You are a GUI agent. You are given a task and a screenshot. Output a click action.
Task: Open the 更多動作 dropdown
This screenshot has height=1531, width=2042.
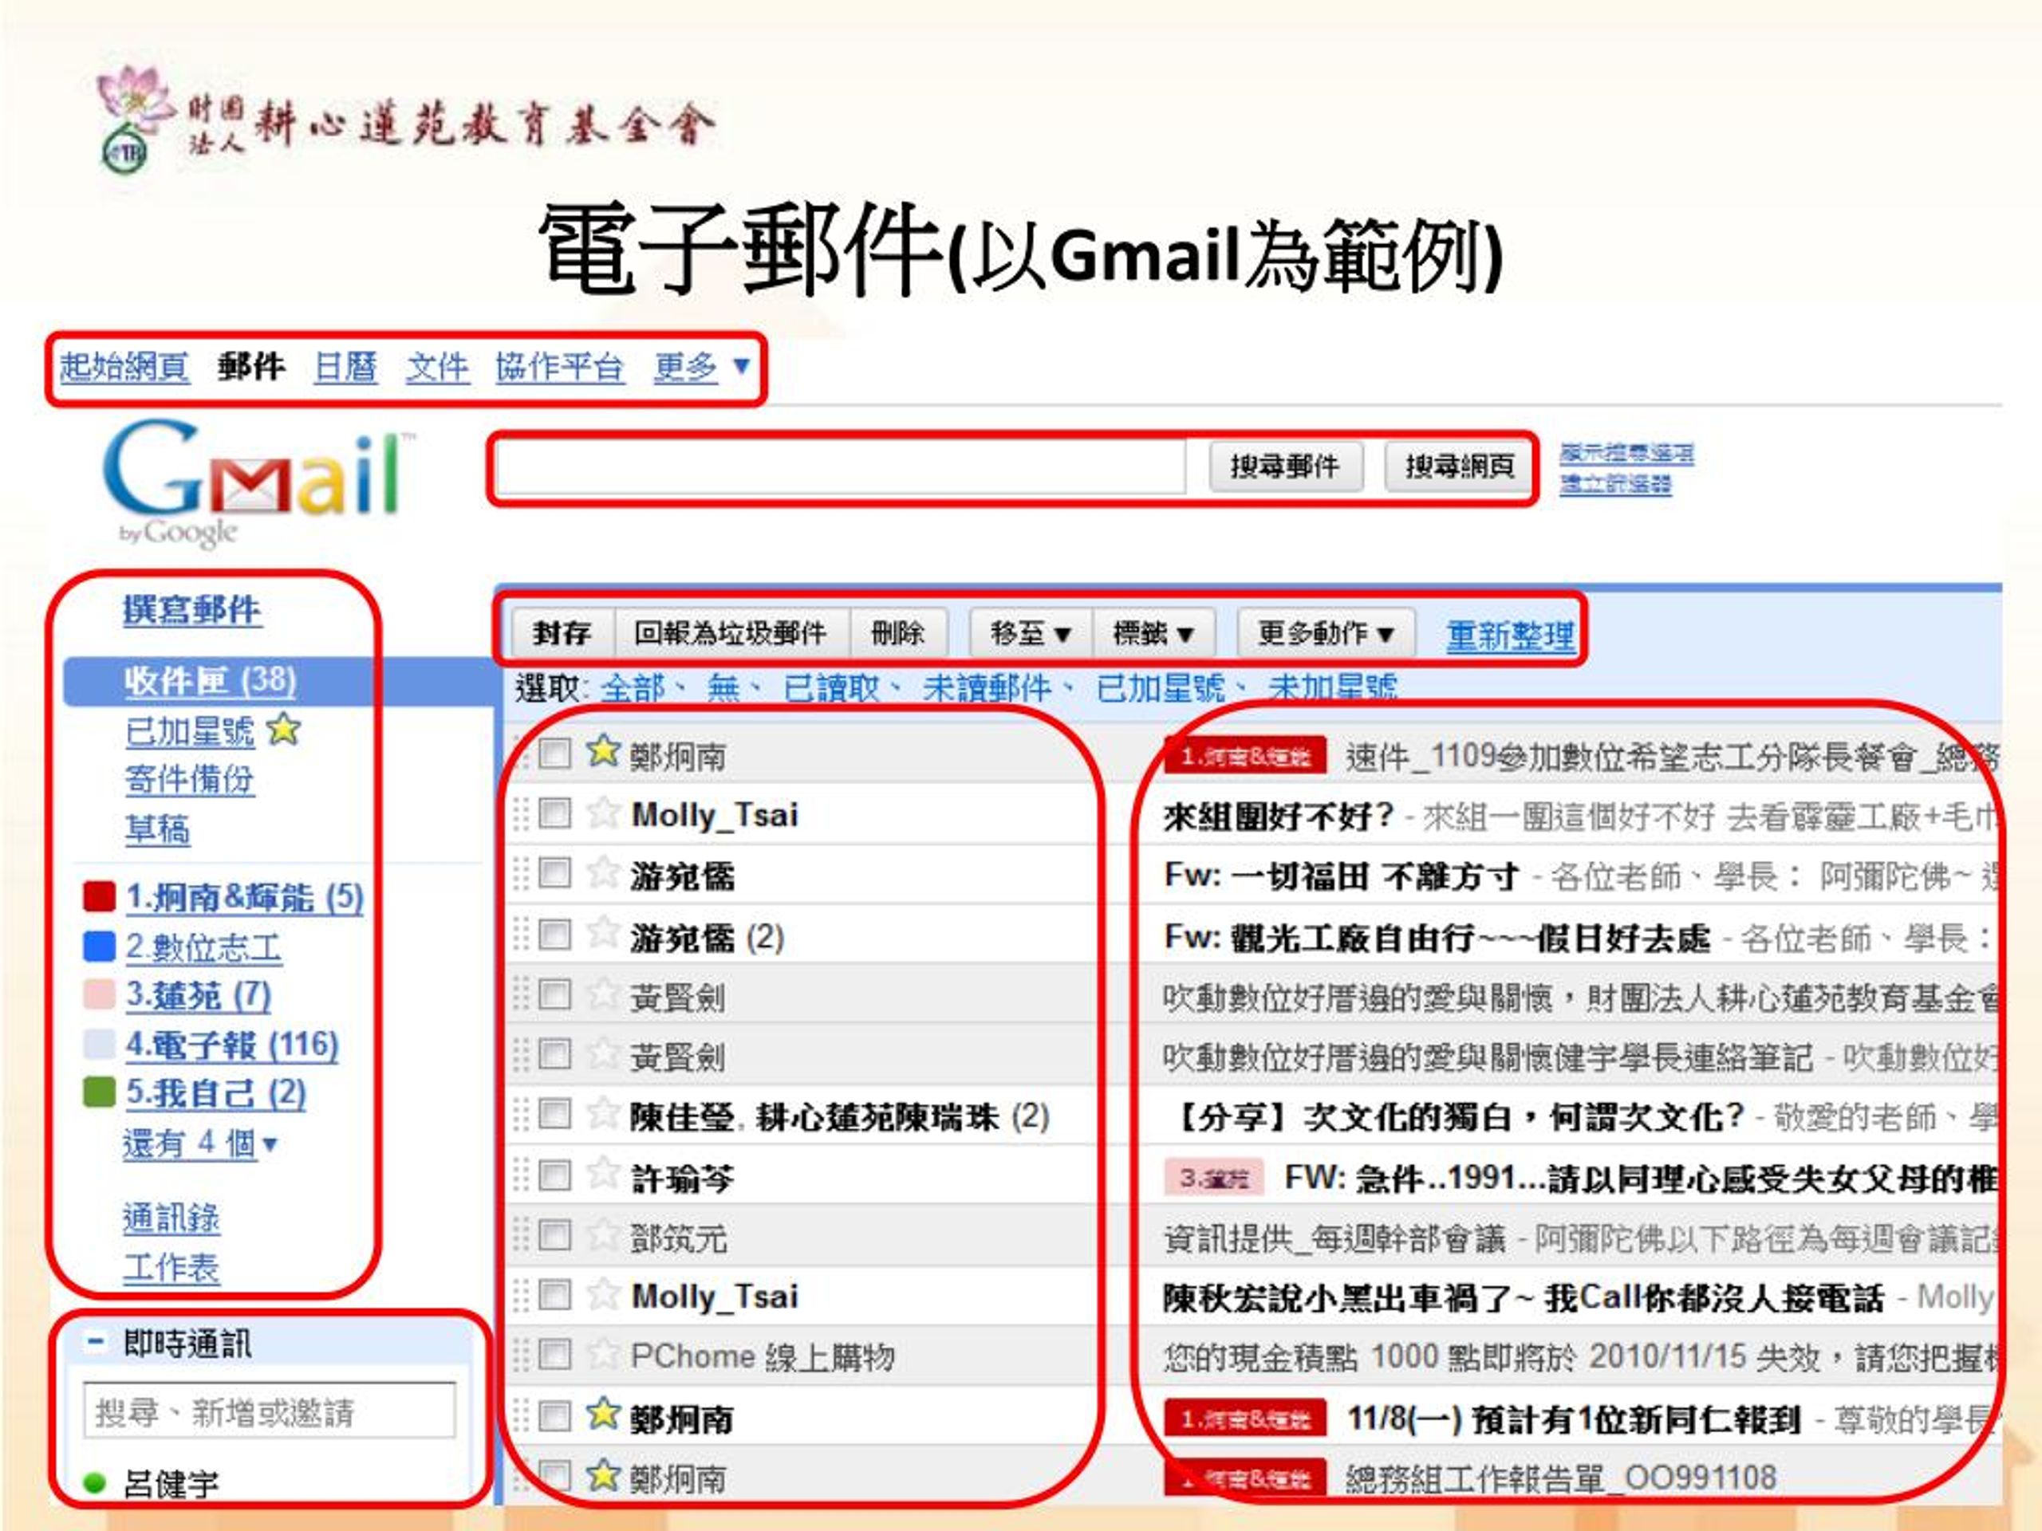(1326, 633)
